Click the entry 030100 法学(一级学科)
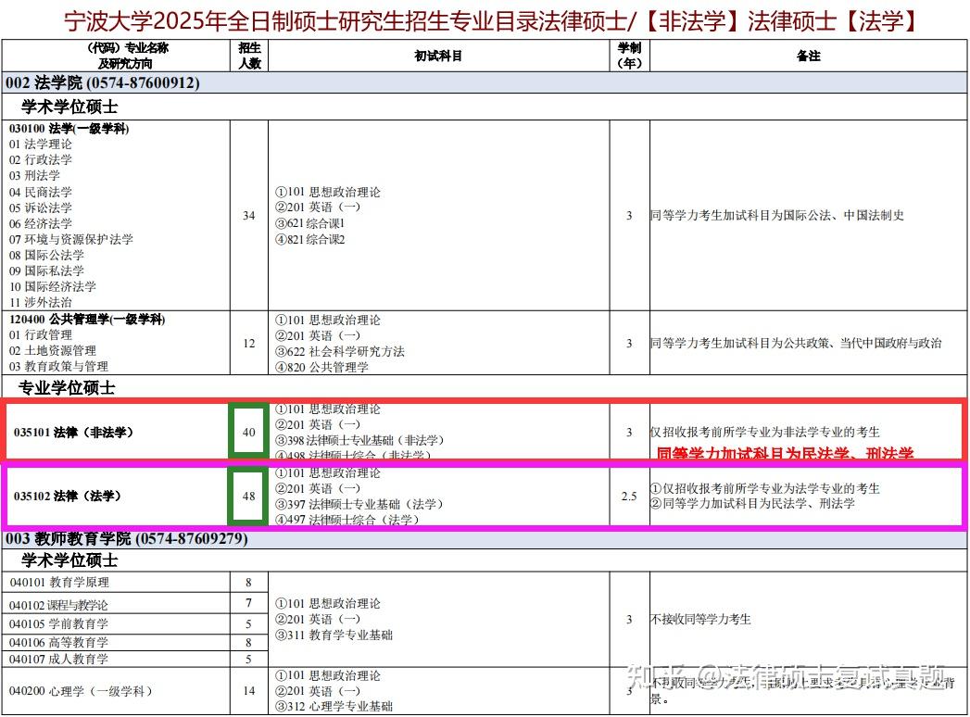Screen dimensions: 970x717 point(69,129)
